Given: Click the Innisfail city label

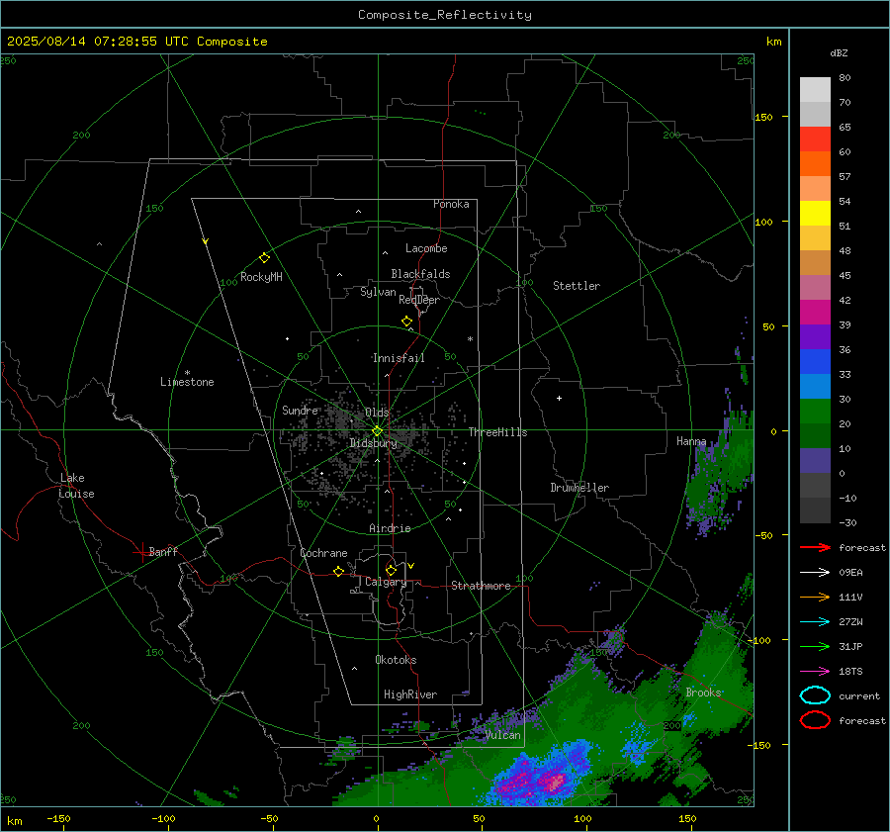Looking at the screenshot, I should pos(399,358).
